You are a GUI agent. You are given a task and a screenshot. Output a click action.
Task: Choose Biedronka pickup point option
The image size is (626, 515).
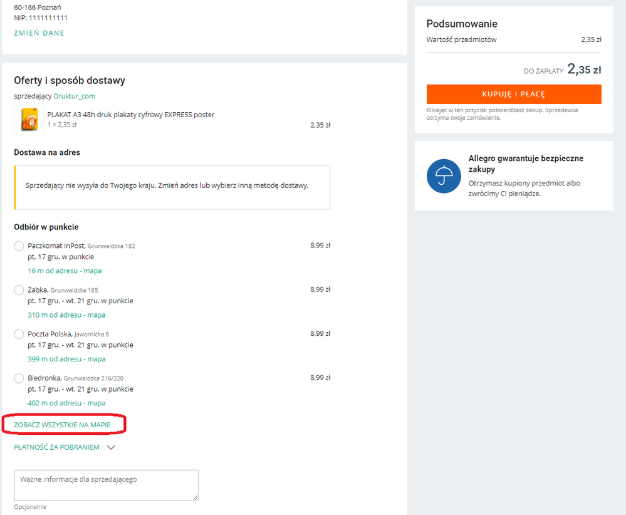click(x=19, y=378)
